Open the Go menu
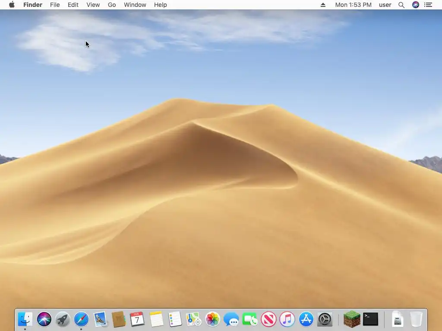The width and height of the screenshot is (442, 331). tap(112, 5)
